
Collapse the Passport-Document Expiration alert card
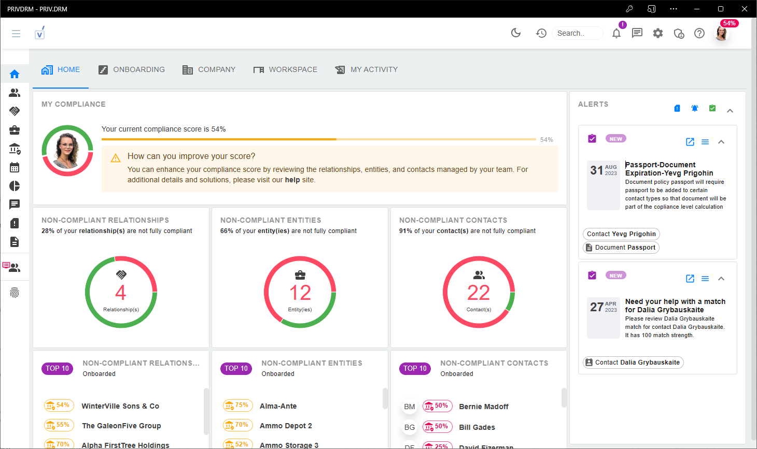coord(721,141)
